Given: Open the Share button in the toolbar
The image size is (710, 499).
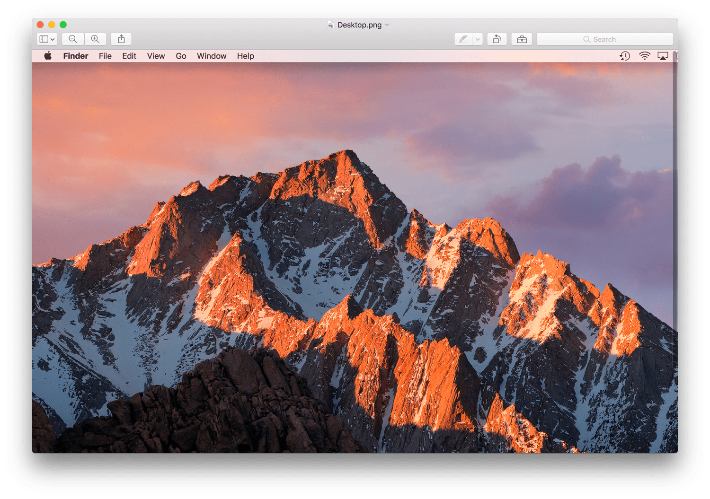Looking at the screenshot, I should click(x=121, y=39).
